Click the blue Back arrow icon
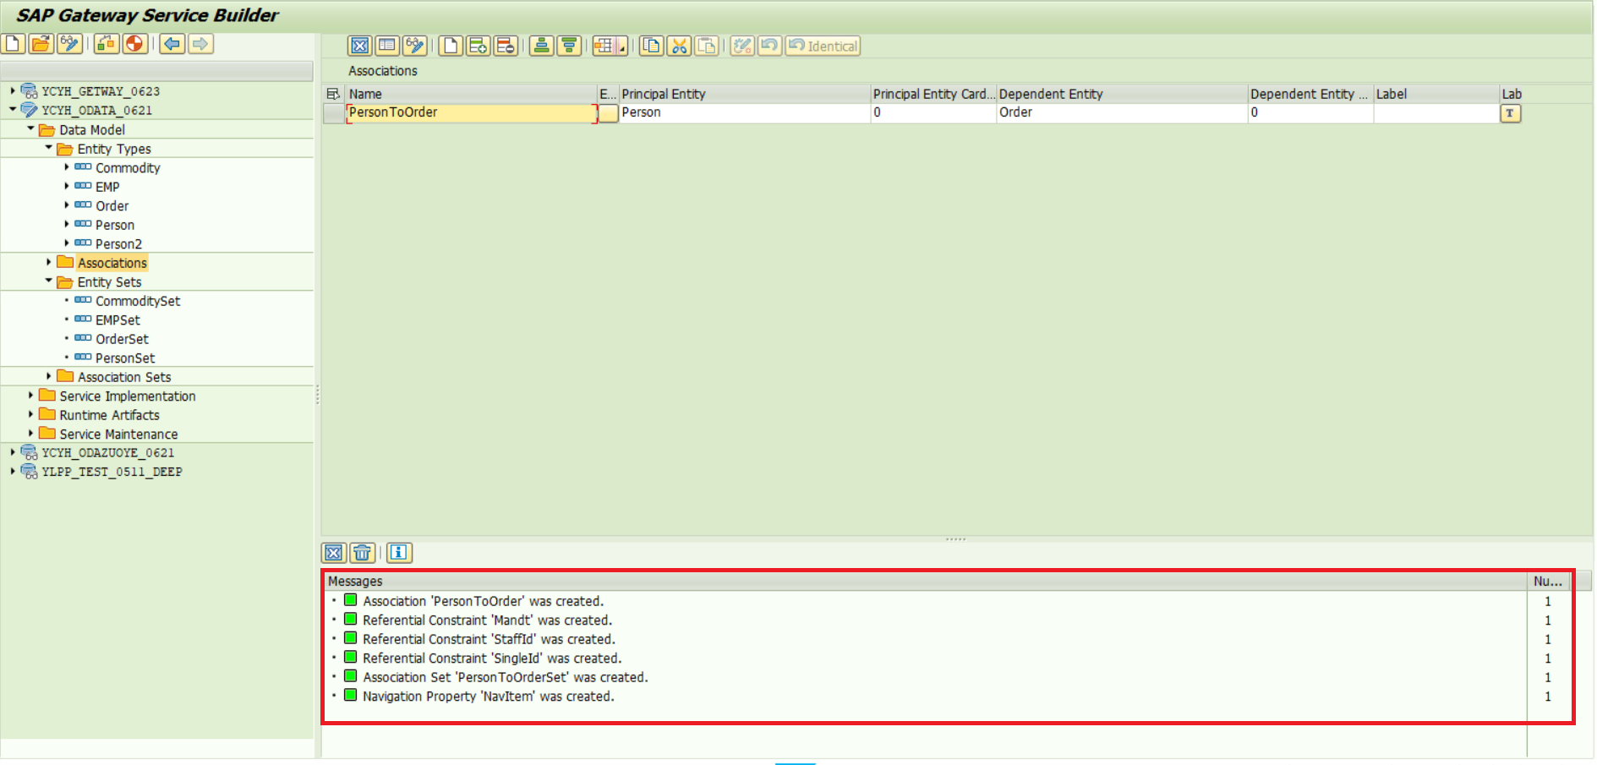 172,44
